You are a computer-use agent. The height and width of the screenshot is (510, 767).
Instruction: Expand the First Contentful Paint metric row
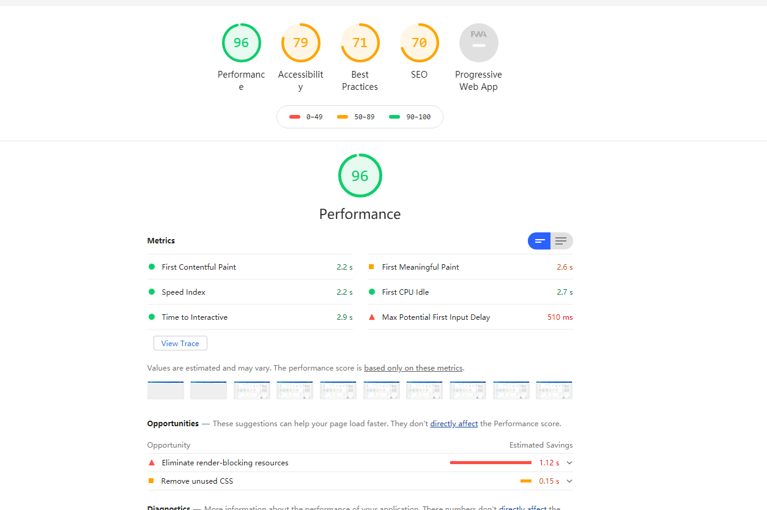199,267
